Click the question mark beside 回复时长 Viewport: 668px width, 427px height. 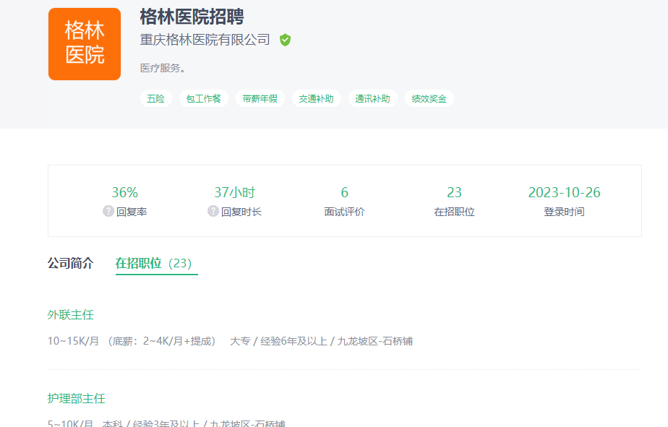tap(213, 211)
